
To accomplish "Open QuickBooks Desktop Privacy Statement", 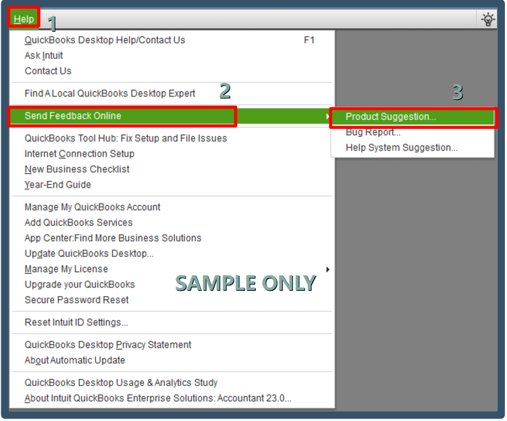I will pos(107,345).
